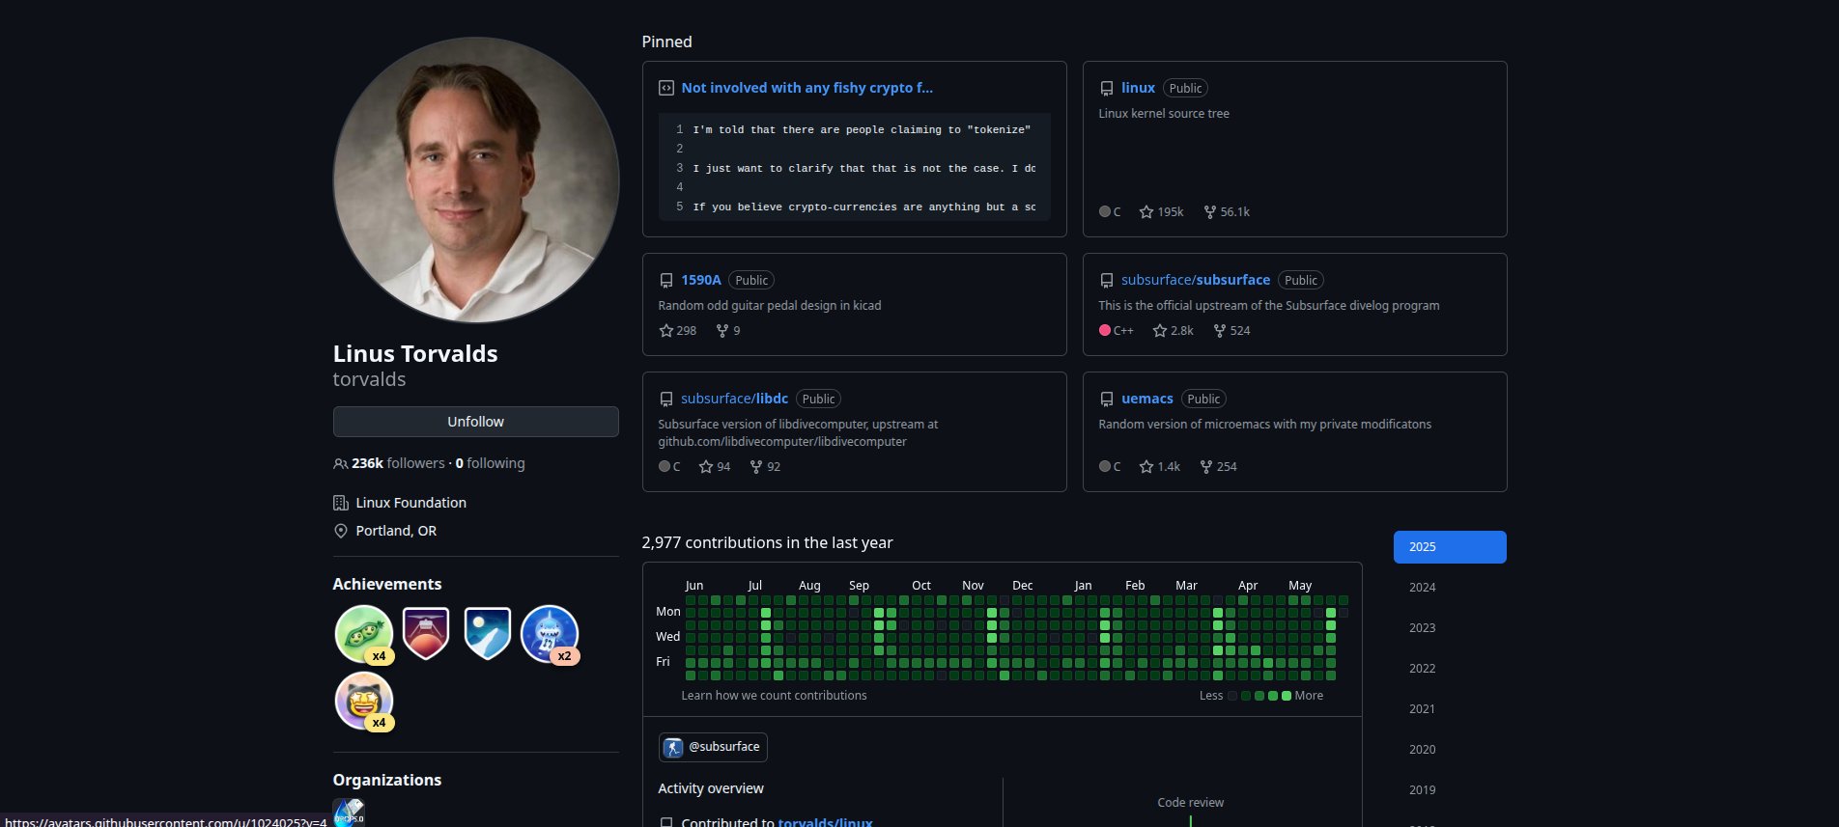This screenshot has height=827, width=1839.
Task: Open the Starstruck achievement badge
Action: coord(363,701)
